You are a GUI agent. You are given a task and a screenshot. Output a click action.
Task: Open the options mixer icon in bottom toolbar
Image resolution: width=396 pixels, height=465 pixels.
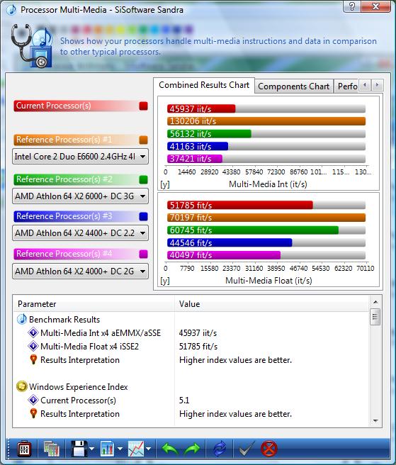[24, 449]
